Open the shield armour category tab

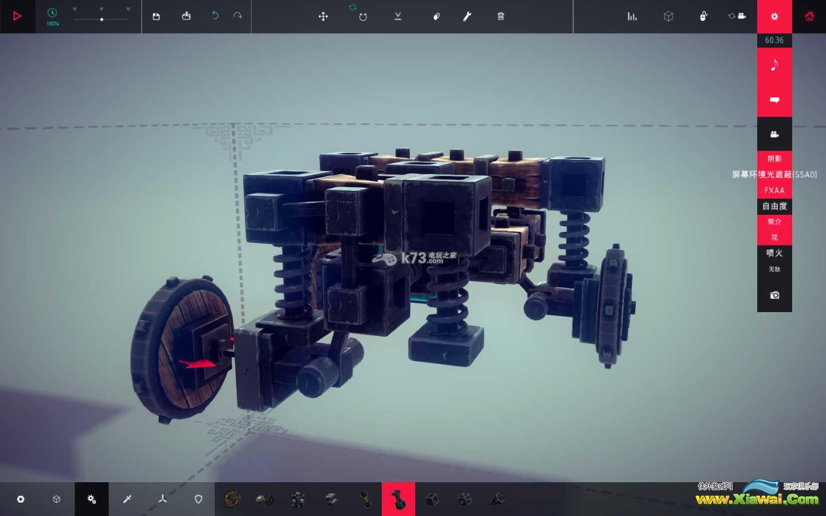click(x=198, y=499)
